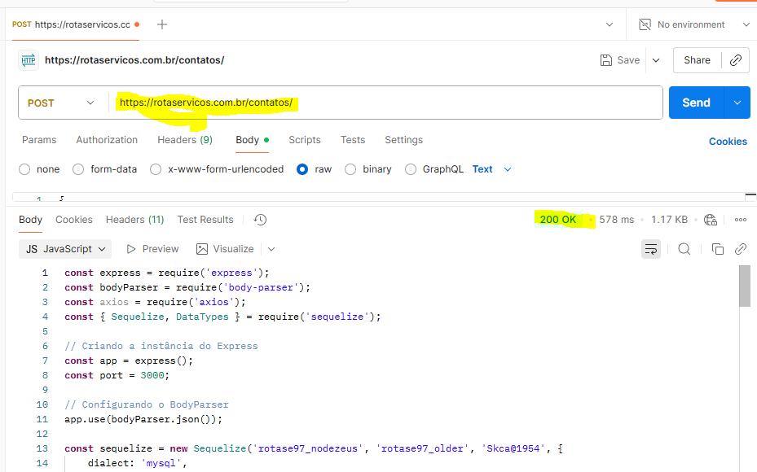The height and width of the screenshot is (472, 757).
Task: Select the none body option
Action: pyautogui.click(x=24, y=170)
